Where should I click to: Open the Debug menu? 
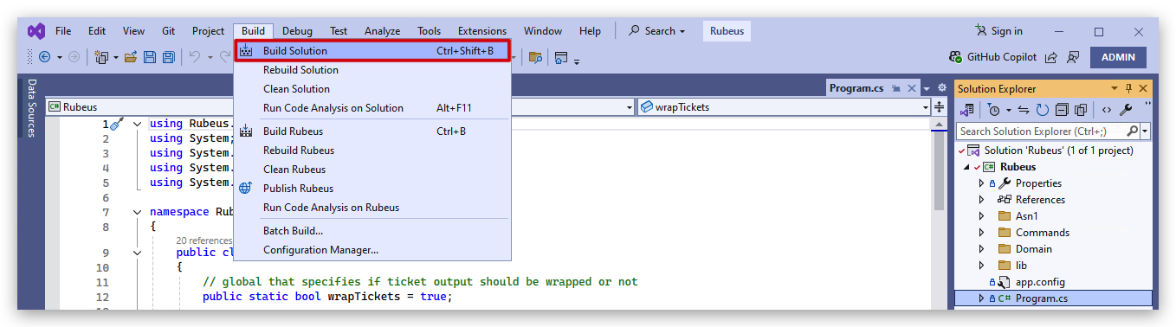pyautogui.click(x=297, y=30)
